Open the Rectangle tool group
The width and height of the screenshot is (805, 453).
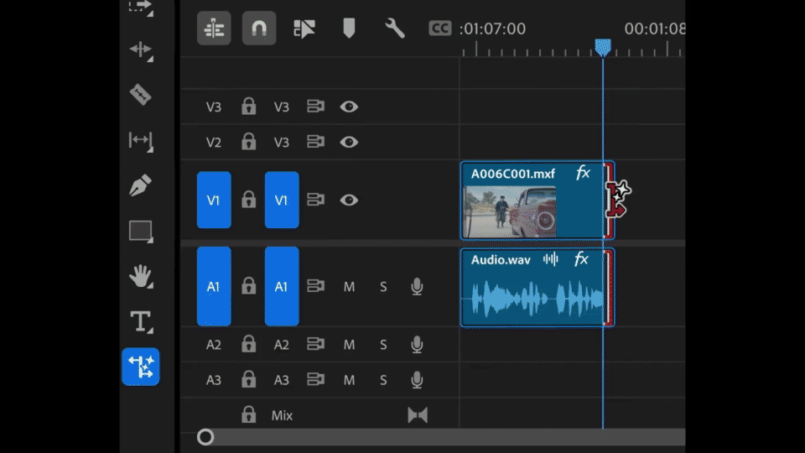[140, 231]
